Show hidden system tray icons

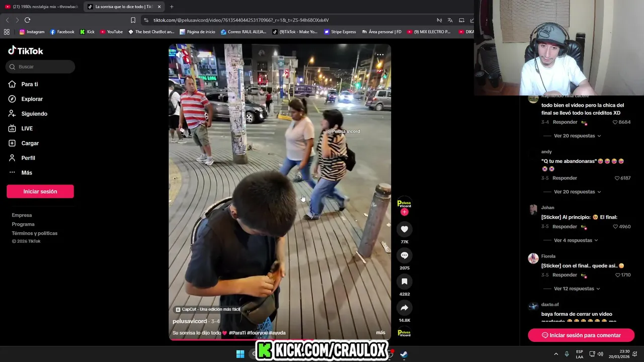pyautogui.click(x=556, y=354)
